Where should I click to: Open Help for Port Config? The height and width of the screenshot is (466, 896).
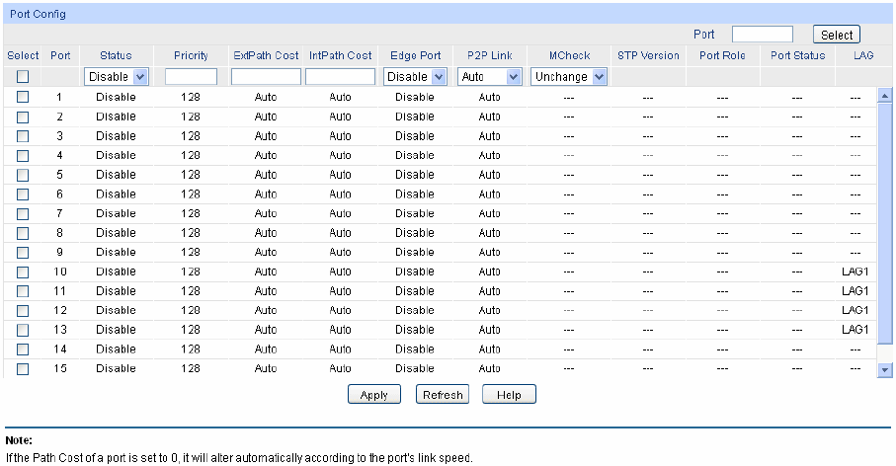tap(509, 395)
